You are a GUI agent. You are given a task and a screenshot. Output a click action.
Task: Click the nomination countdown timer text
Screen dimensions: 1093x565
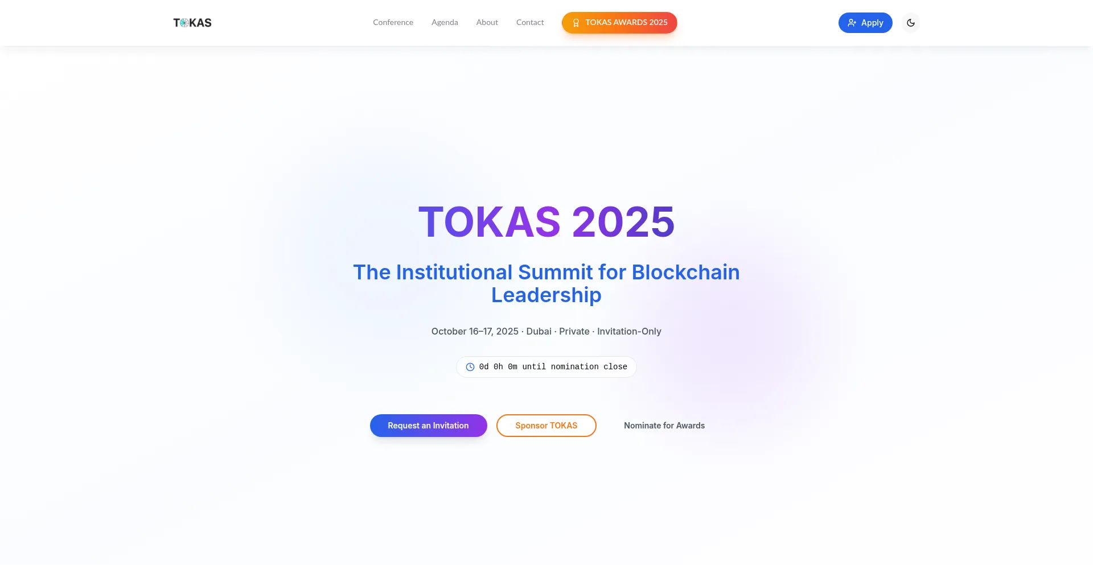(553, 367)
